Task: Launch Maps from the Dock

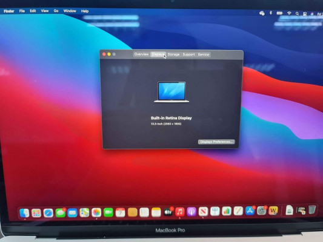Action: (84, 212)
